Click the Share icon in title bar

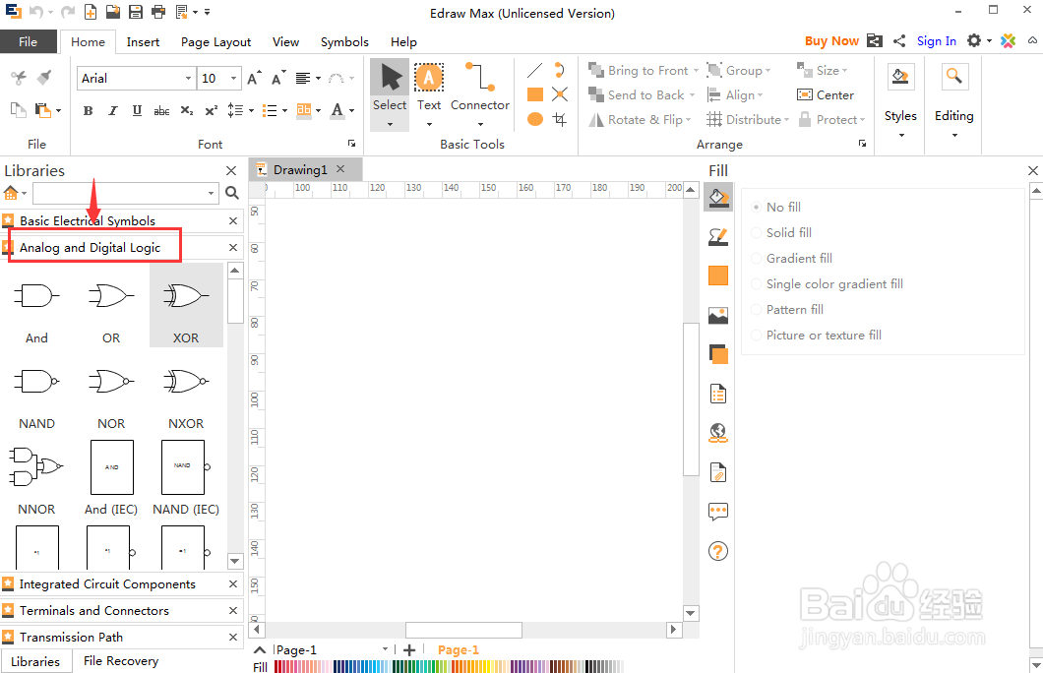[x=899, y=40]
